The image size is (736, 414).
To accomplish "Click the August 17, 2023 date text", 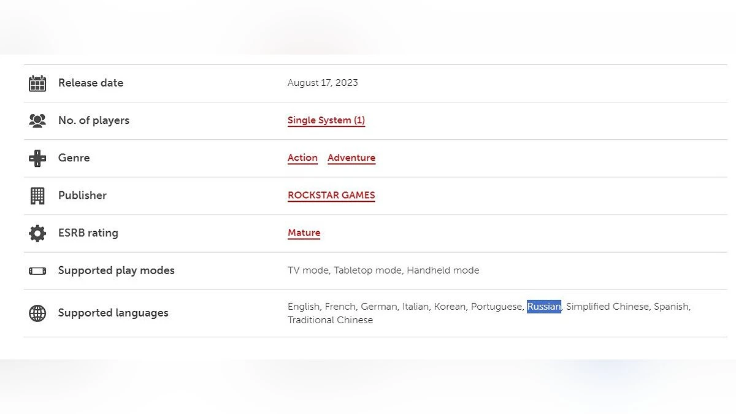I will tap(323, 83).
